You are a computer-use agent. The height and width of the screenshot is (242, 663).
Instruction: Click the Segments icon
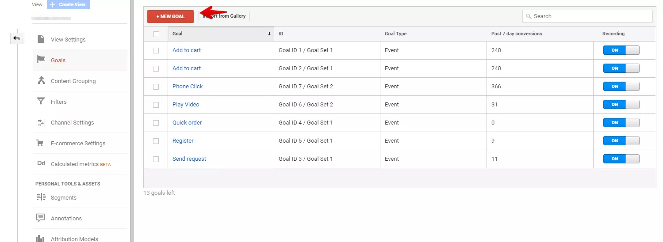(x=41, y=197)
